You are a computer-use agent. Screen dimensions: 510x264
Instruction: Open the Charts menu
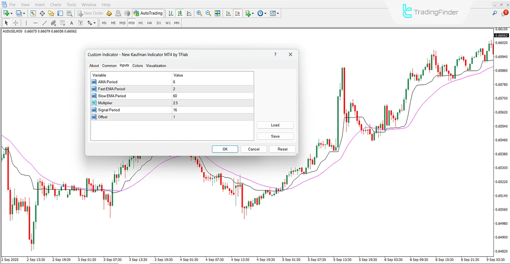pyautogui.click(x=55, y=5)
